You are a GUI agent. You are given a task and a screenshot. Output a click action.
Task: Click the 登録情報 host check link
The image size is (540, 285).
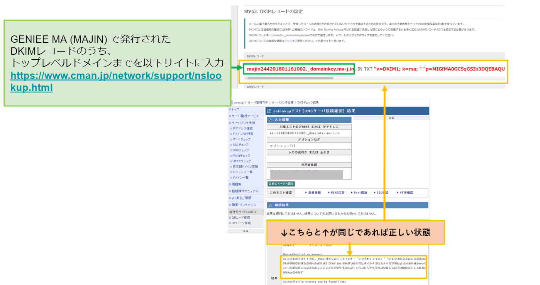pyautogui.click(x=314, y=193)
